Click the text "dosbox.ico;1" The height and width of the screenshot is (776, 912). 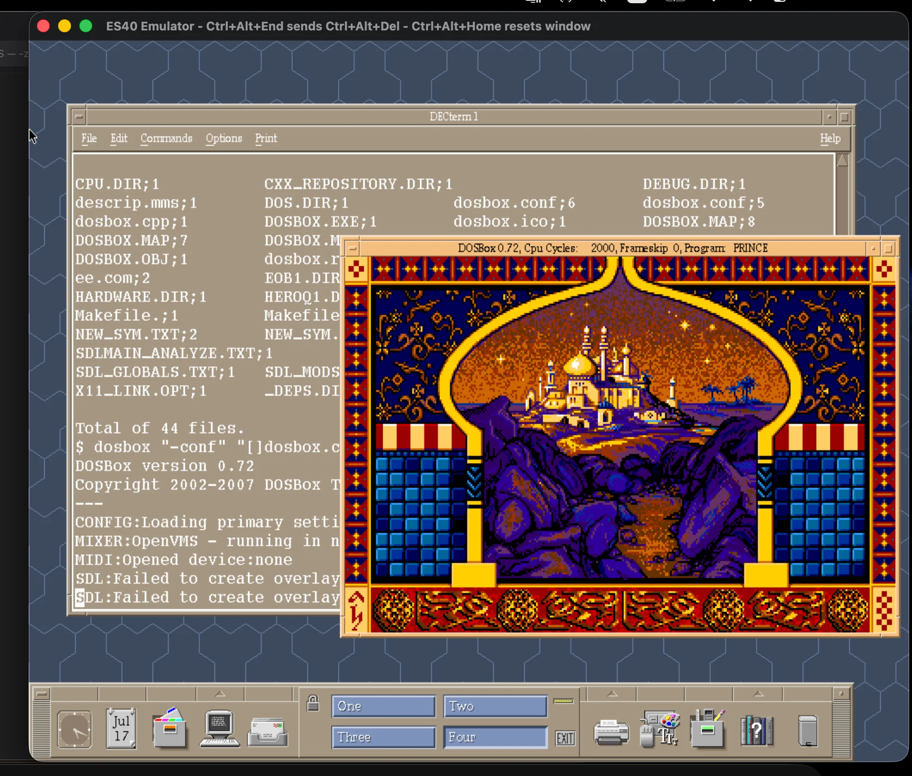[509, 222]
